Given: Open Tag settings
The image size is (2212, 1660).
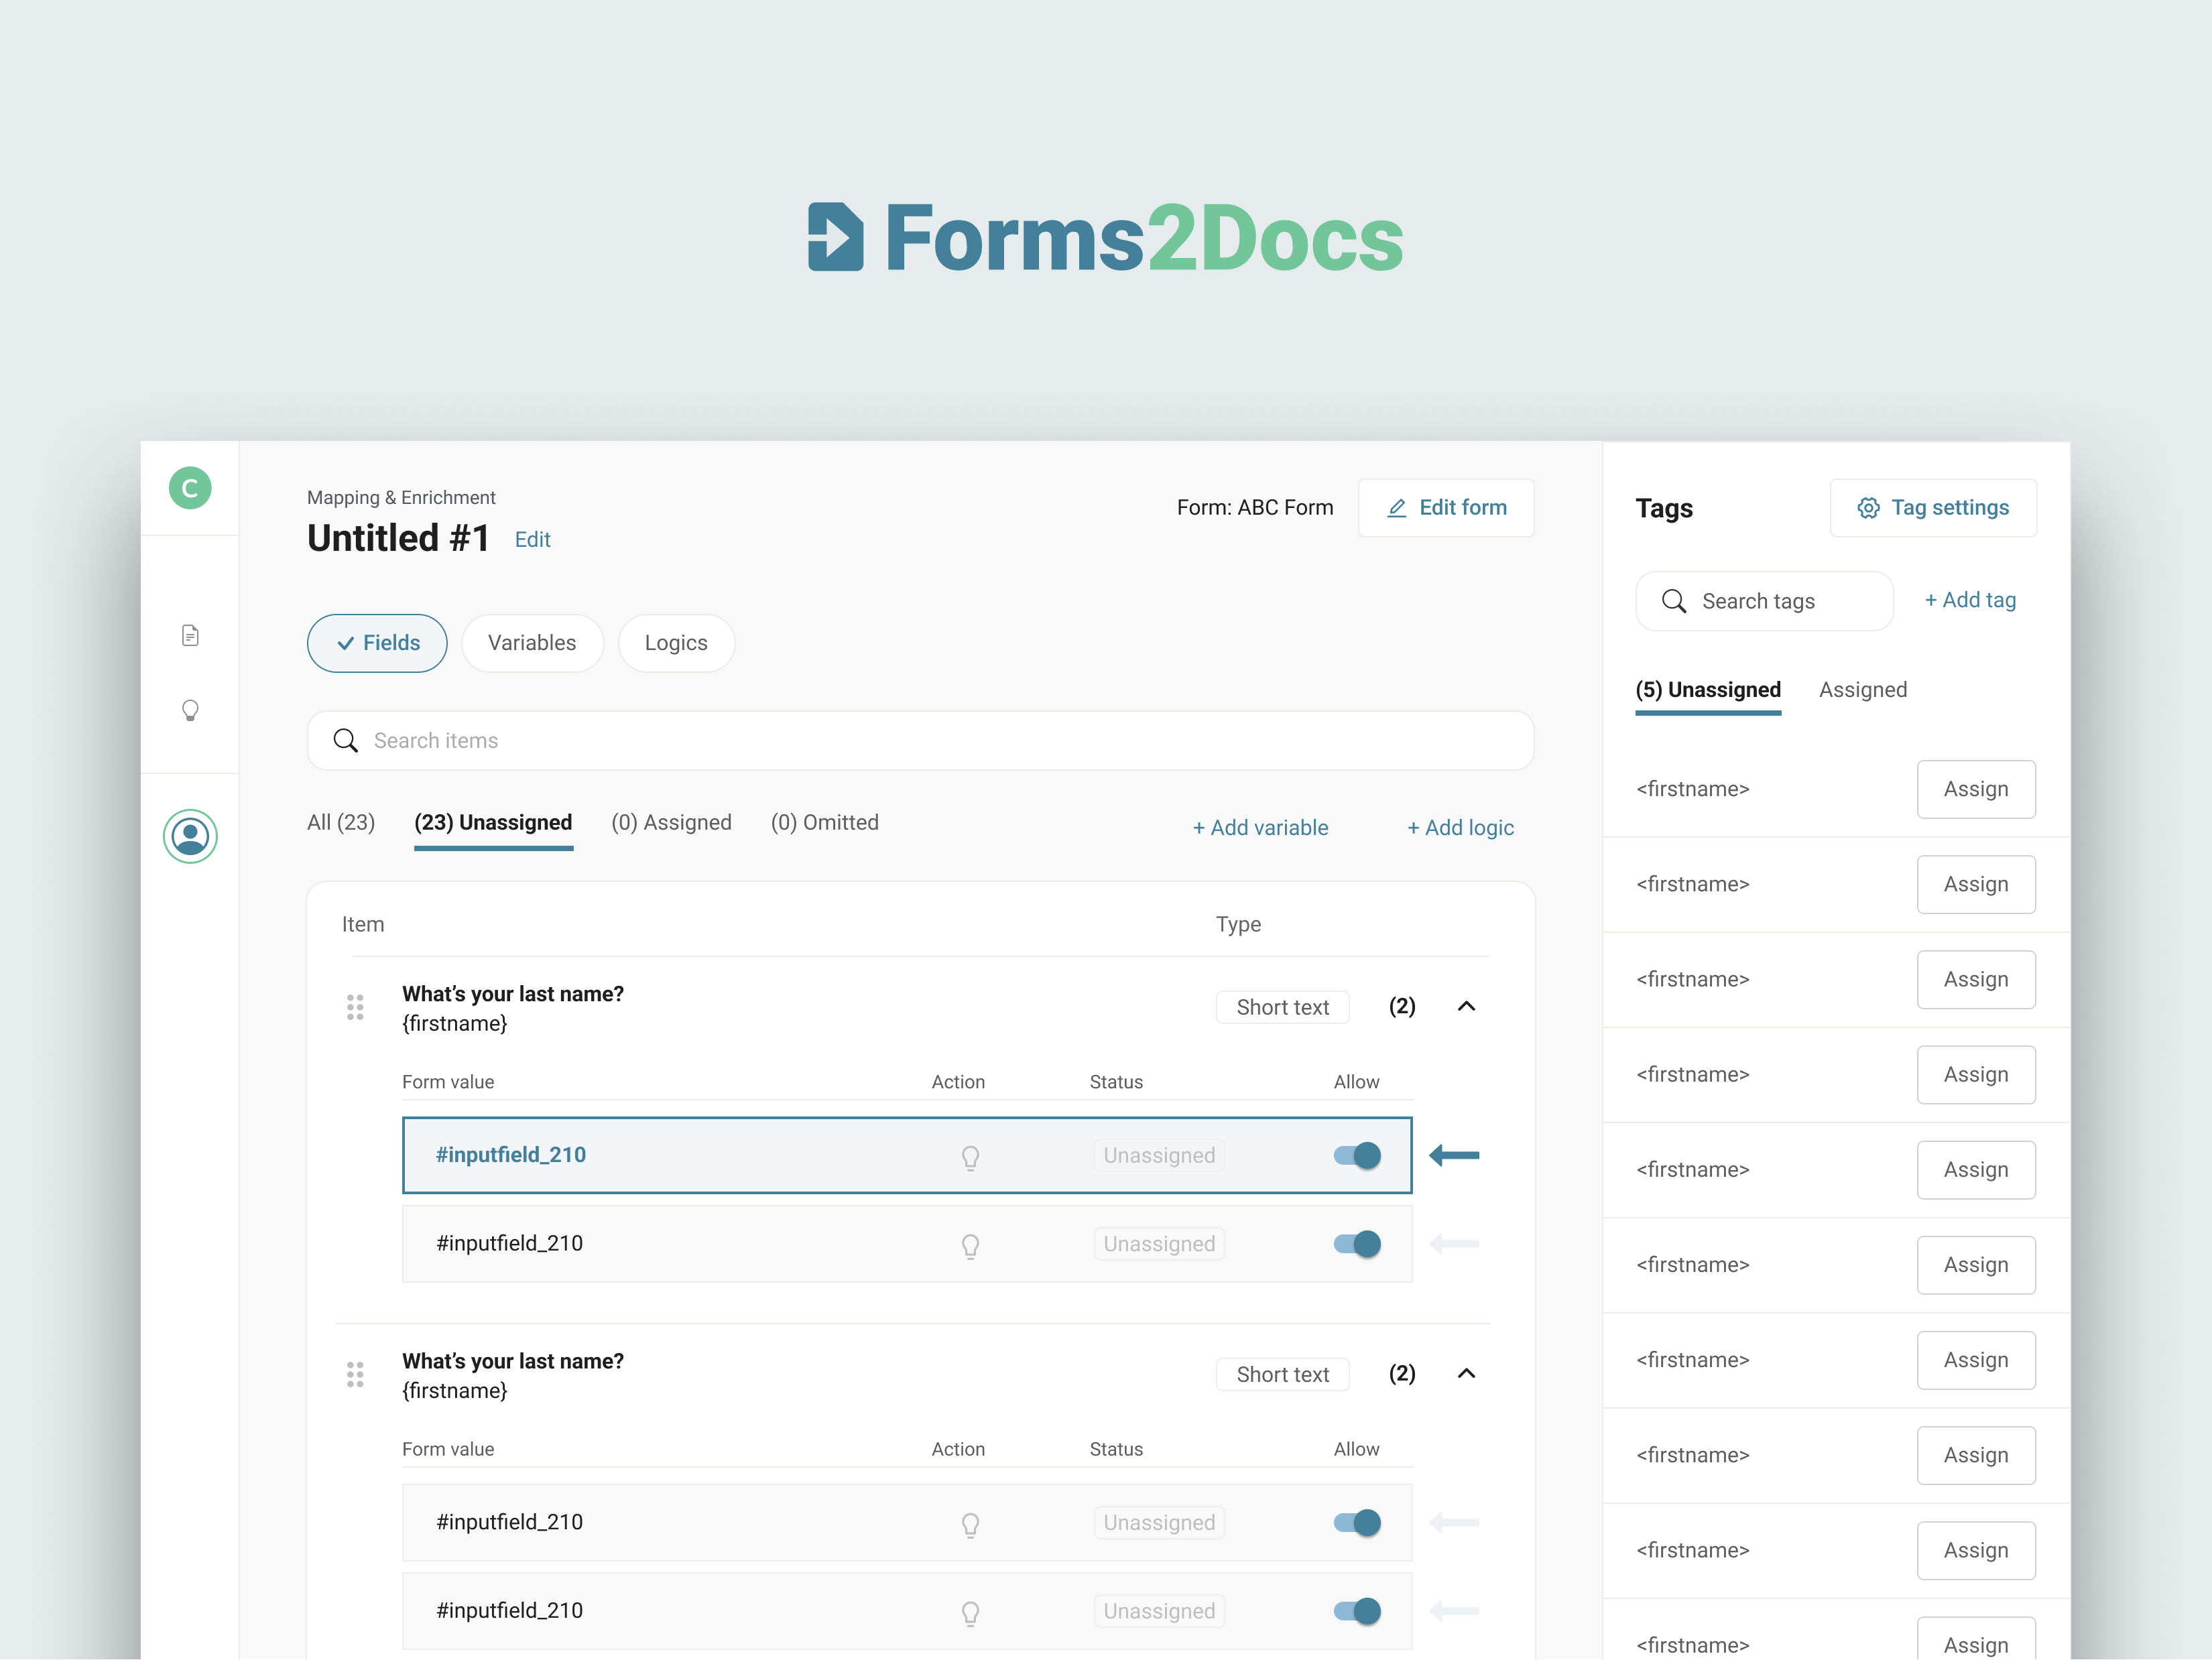Looking at the screenshot, I should tap(1933, 508).
